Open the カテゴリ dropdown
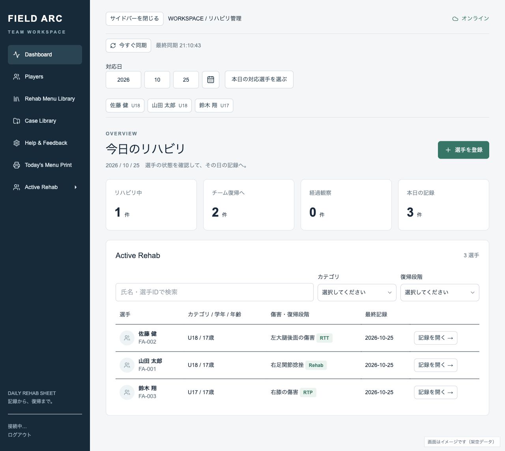Image resolution: width=505 pixels, height=451 pixels. point(357,292)
